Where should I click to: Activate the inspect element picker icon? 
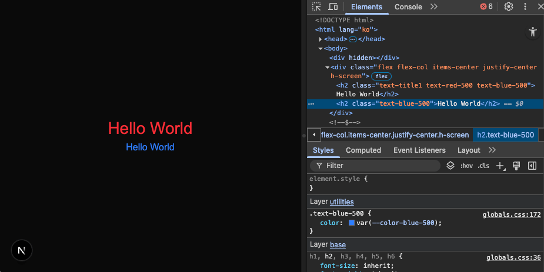click(316, 6)
